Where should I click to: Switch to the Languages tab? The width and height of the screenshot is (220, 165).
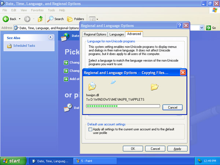coord(117,34)
